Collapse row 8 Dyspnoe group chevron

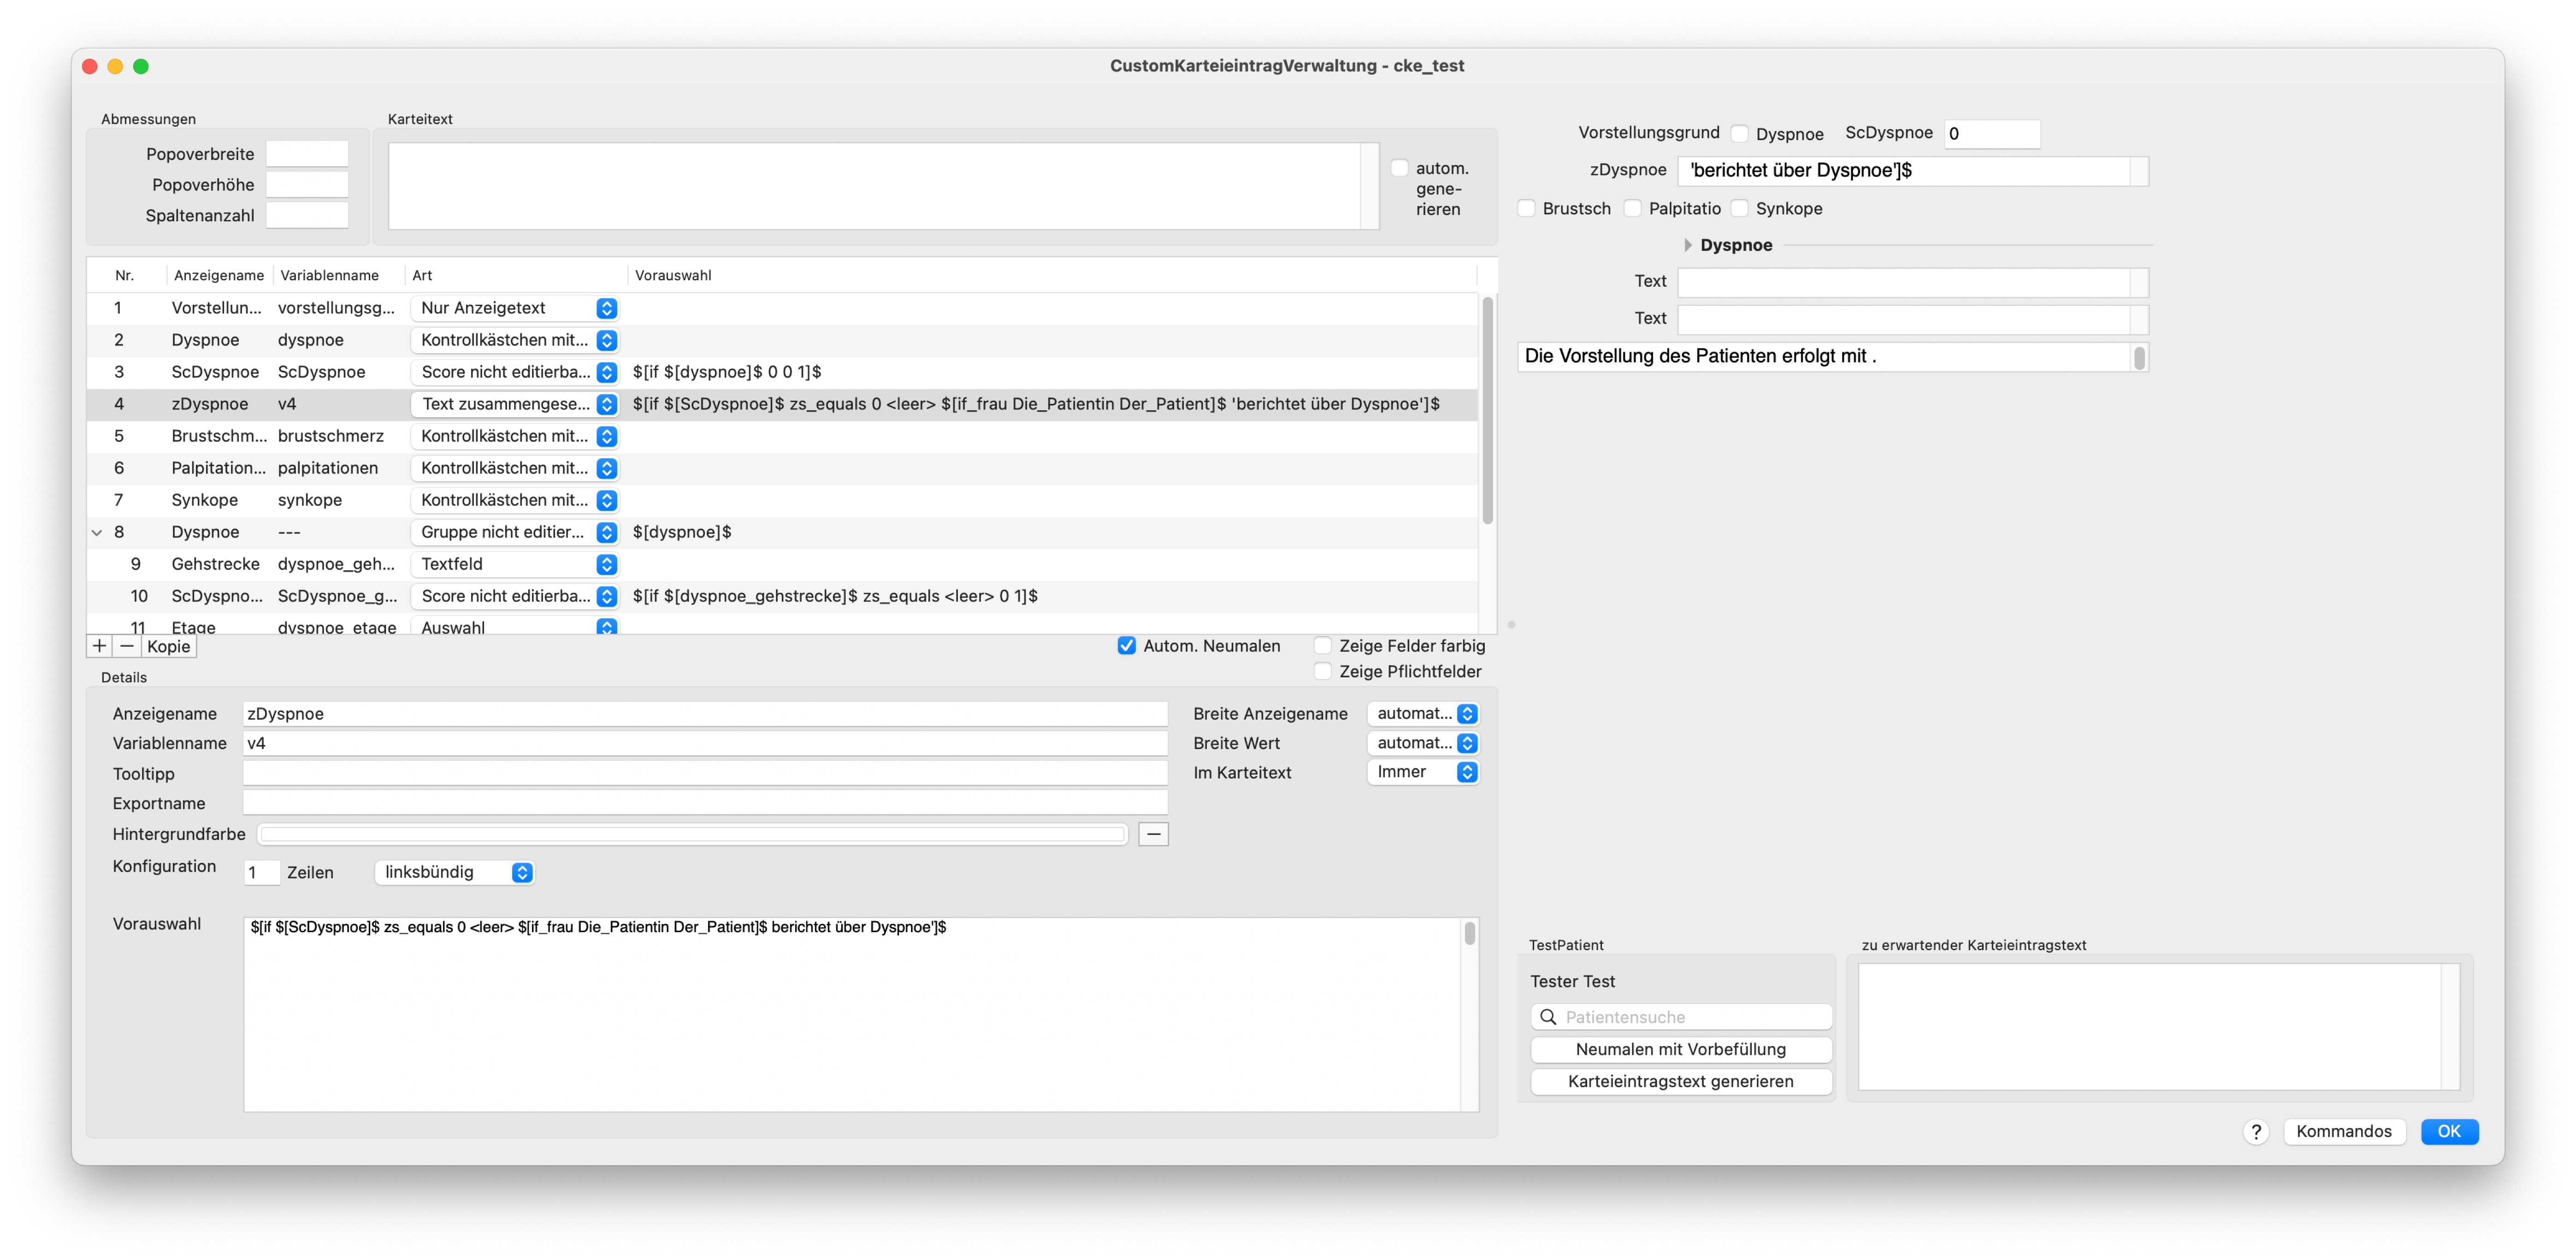pyautogui.click(x=97, y=532)
